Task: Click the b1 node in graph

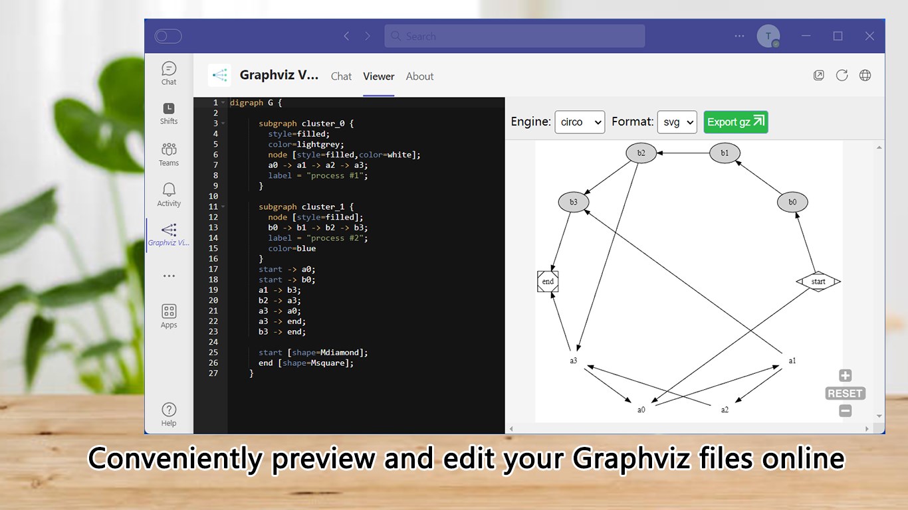Action: [725, 153]
